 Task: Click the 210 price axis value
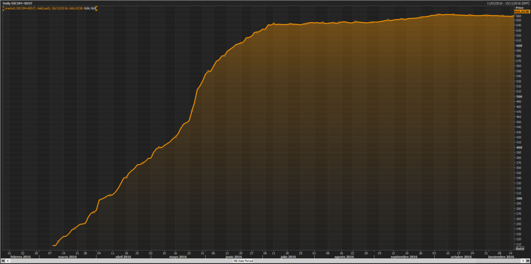coord(519,244)
